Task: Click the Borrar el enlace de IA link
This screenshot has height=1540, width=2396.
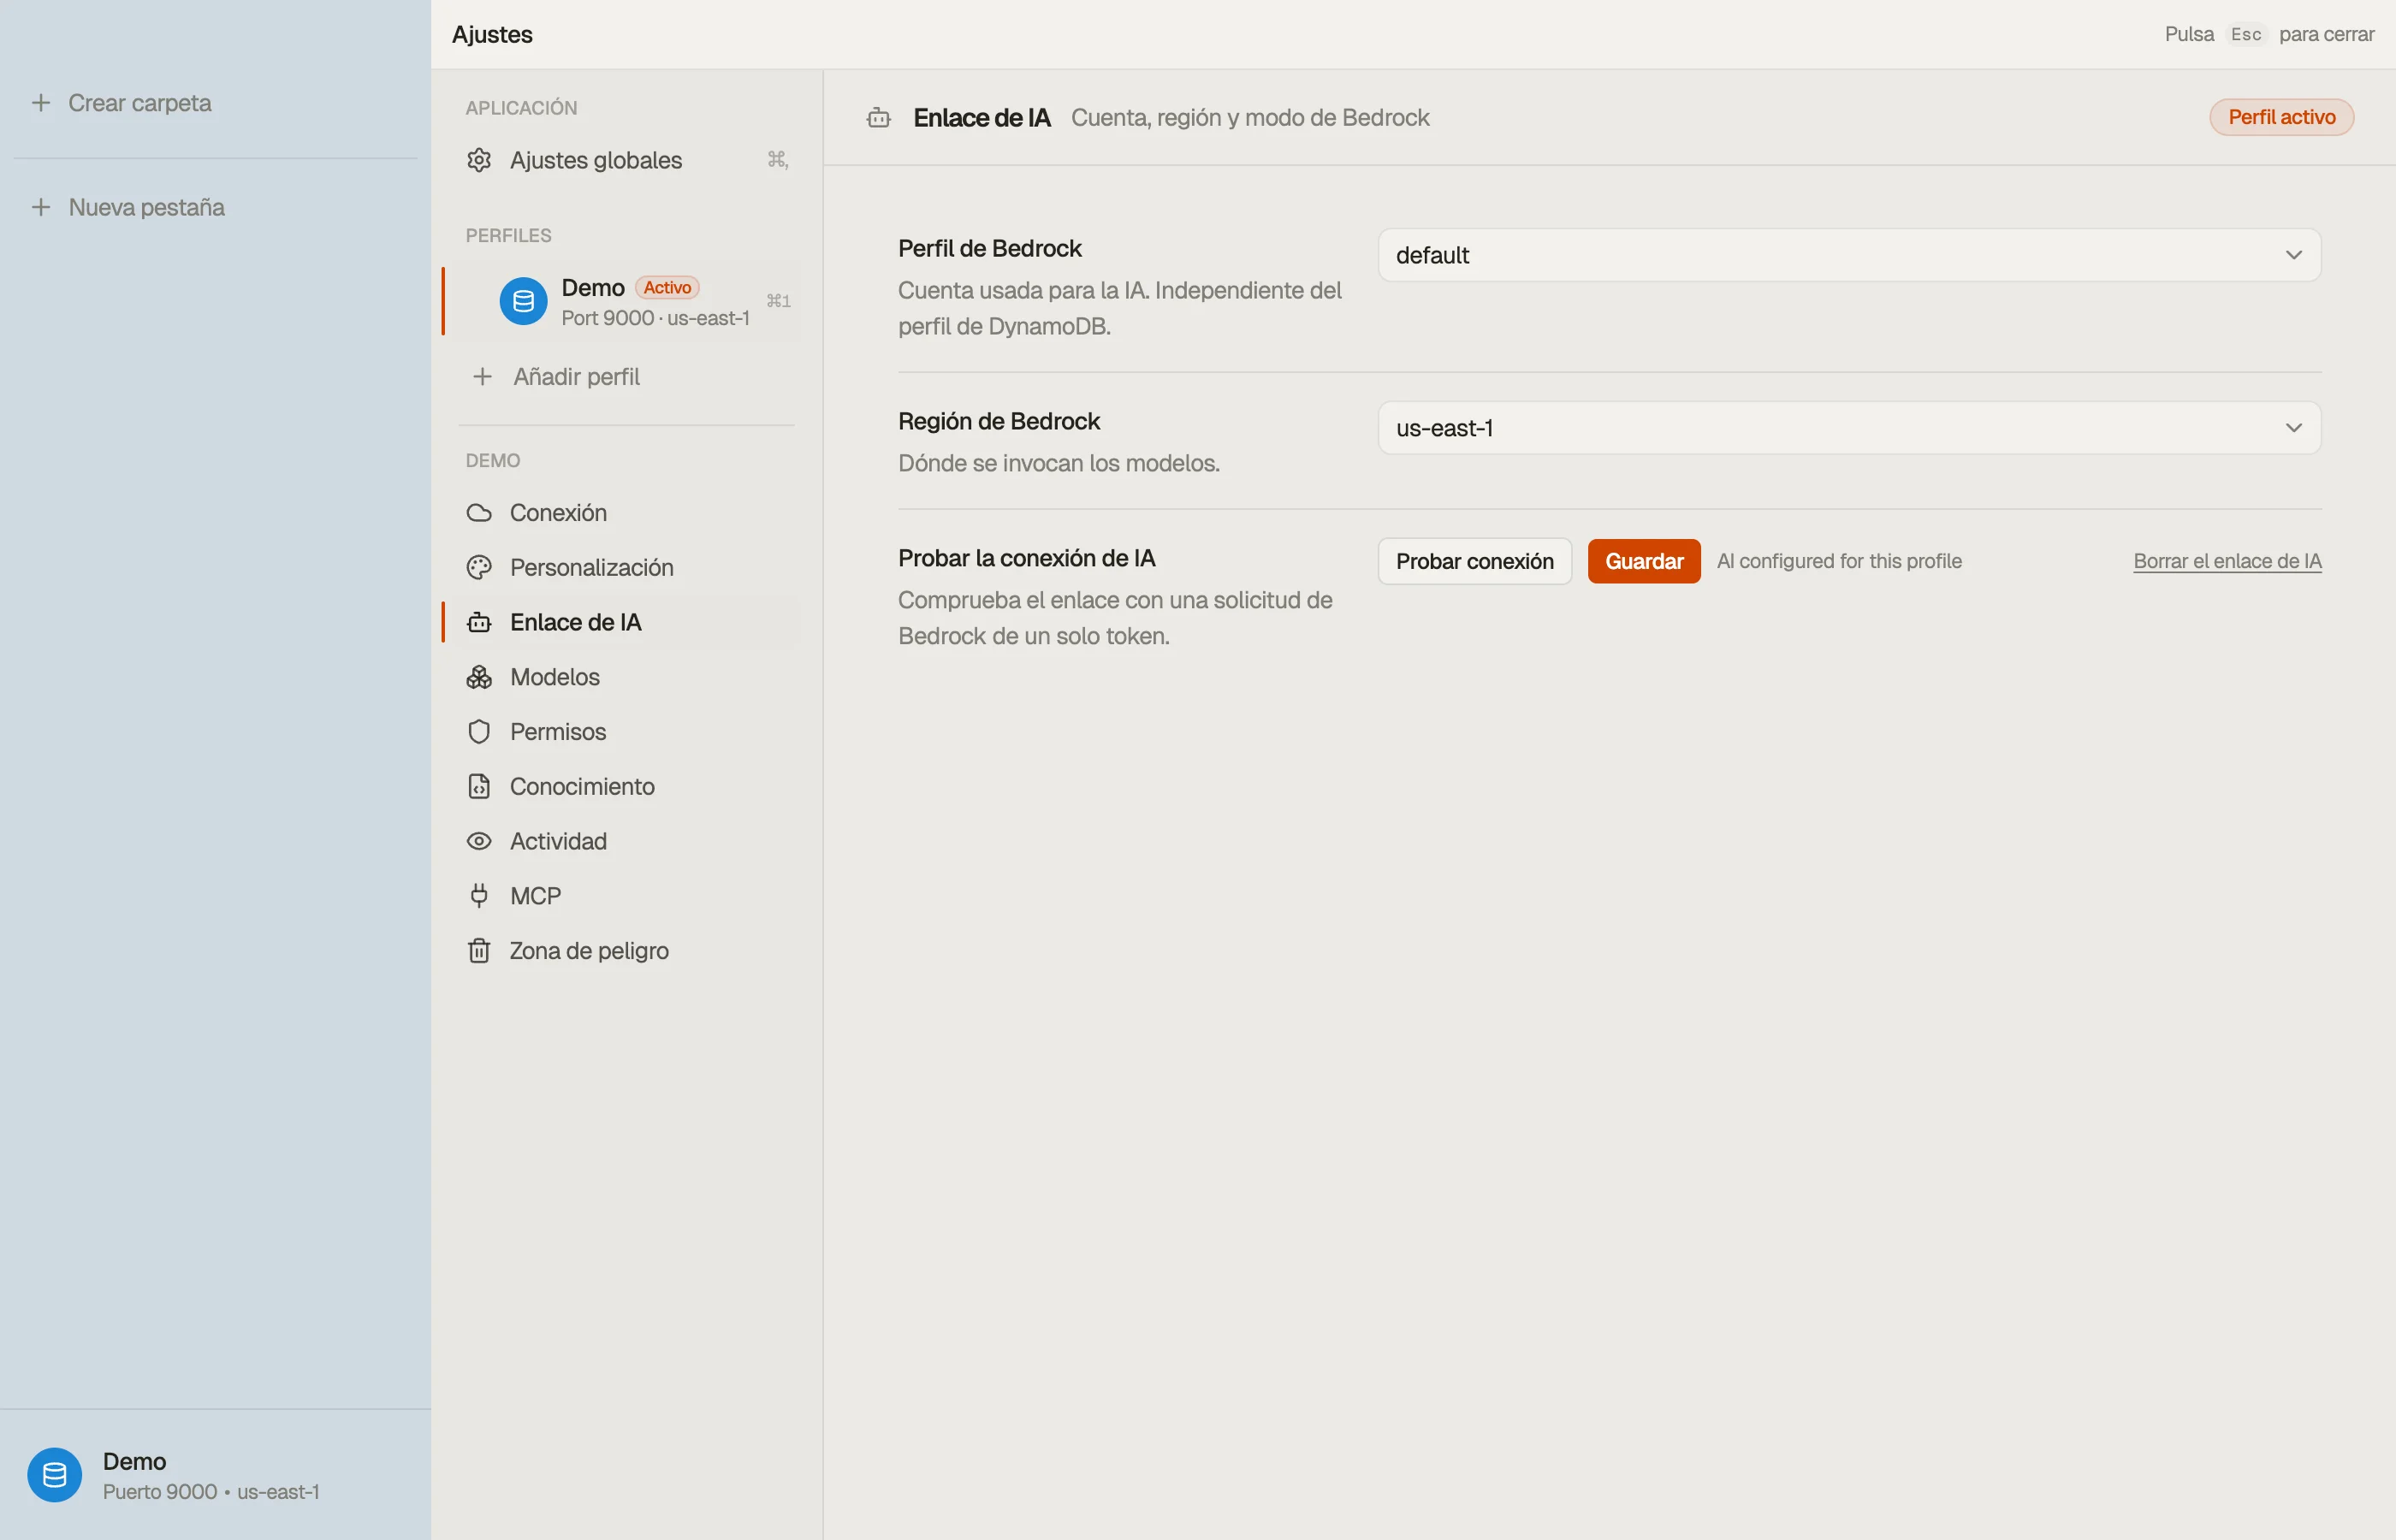Action: point(2227,561)
